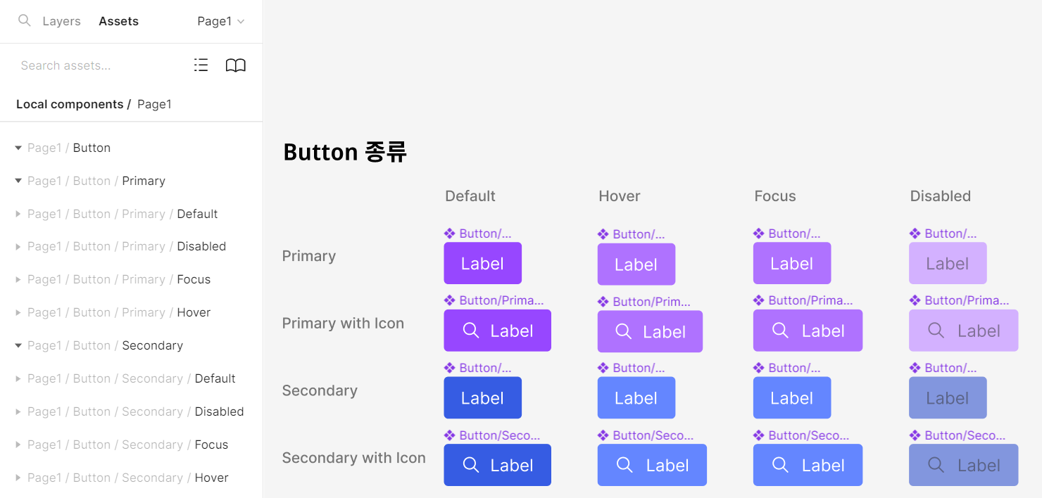
Task: Click search icon in Secondary with Icon Focus button
Action: click(x=780, y=465)
